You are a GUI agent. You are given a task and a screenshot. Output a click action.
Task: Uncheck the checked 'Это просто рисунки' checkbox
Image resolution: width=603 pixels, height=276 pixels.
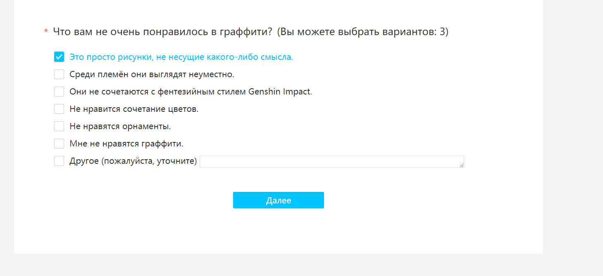pos(59,57)
